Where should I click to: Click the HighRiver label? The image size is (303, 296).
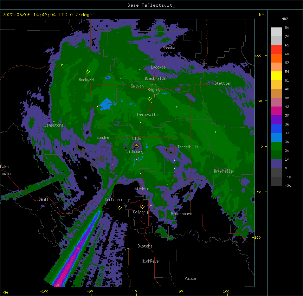tap(151, 261)
